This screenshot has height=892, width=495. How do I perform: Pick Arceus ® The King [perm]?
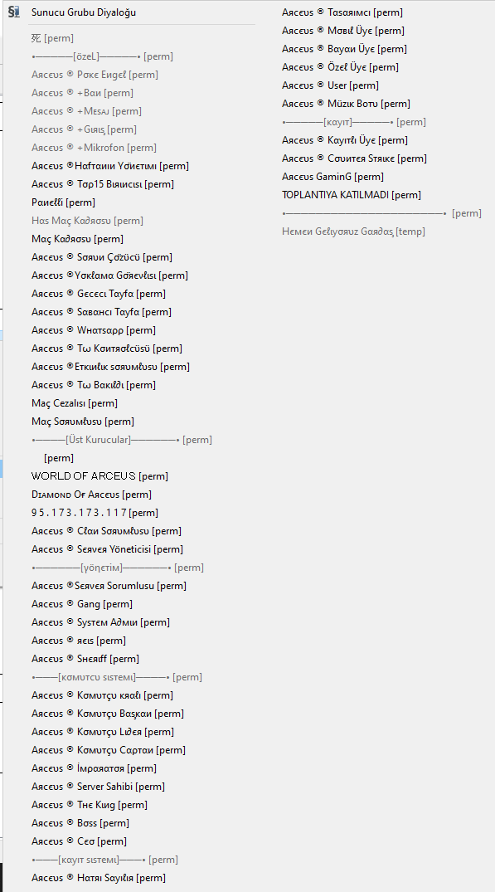point(90,804)
